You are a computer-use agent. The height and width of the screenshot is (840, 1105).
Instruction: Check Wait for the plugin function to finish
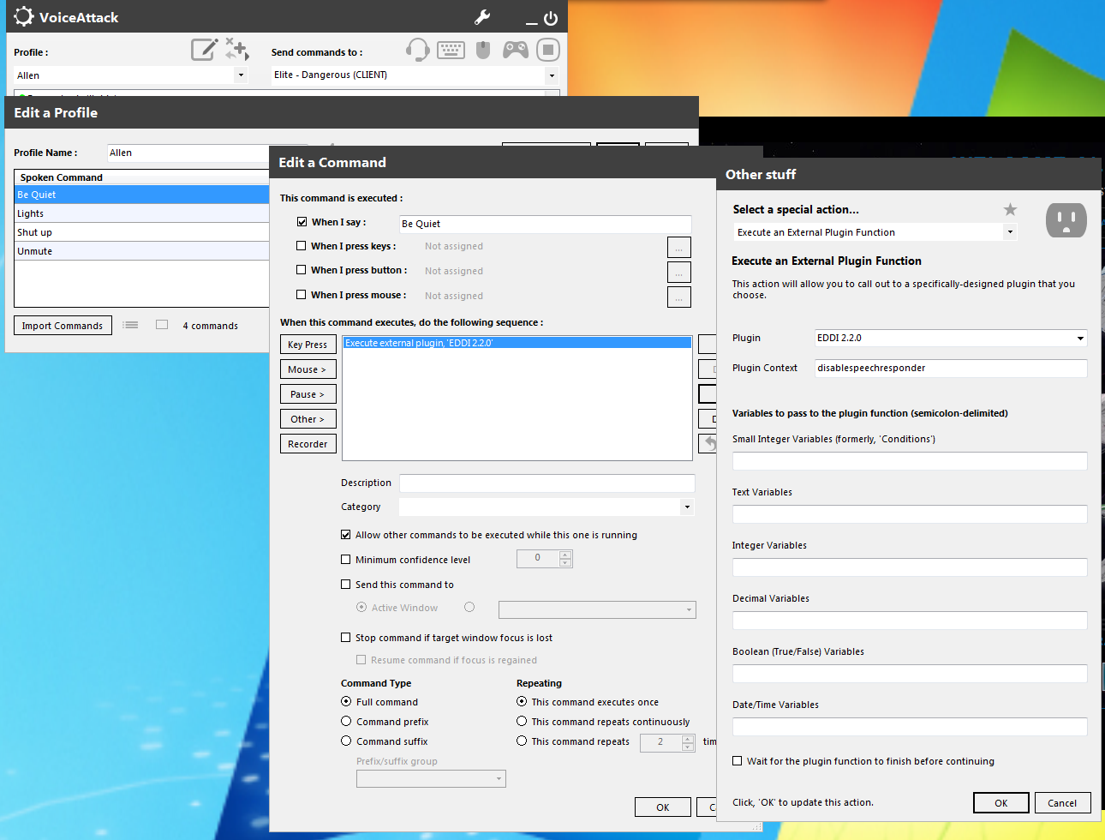click(x=738, y=760)
